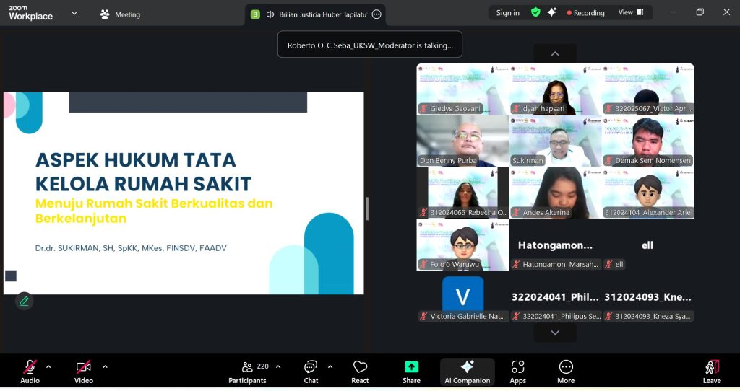
Task: Open the More options menu
Action: click(566, 372)
